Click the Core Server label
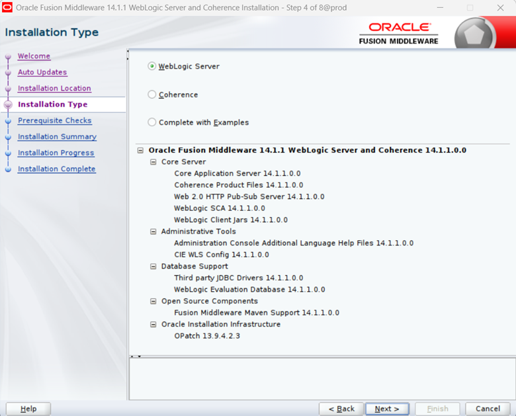Screen dimensions: 516x416 (184, 162)
